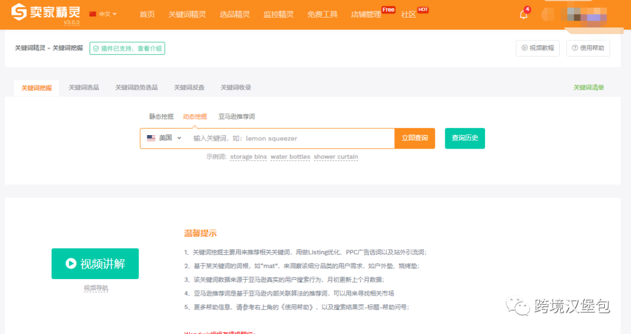Open the 关键词清单 link
Viewport: 631px width, 334px height.
(588, 87)
